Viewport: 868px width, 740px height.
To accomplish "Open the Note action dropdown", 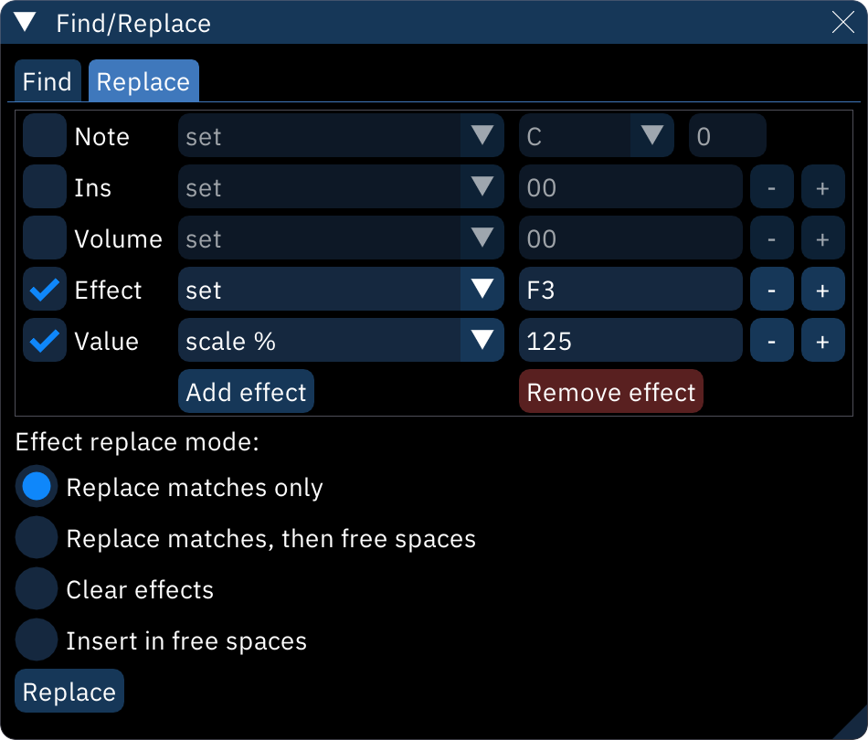I will [x=340, y=135].
